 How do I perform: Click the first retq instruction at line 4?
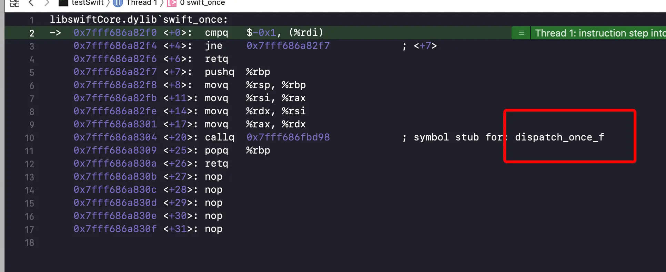click(216, 59)
